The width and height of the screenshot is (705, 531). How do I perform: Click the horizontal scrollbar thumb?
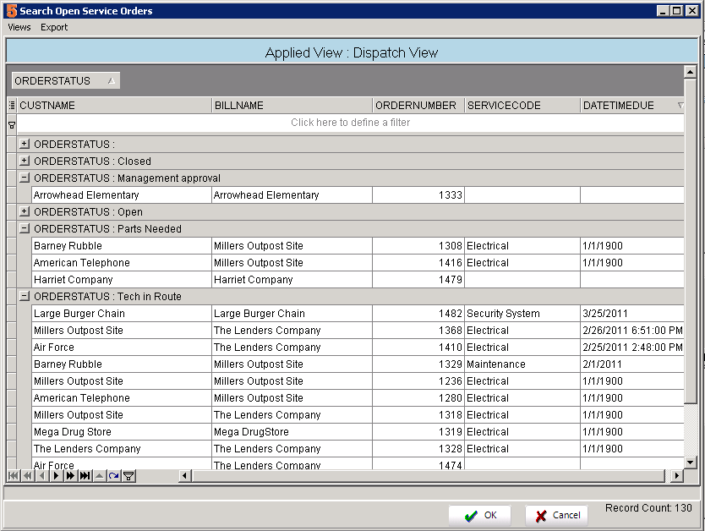[429, 476]
